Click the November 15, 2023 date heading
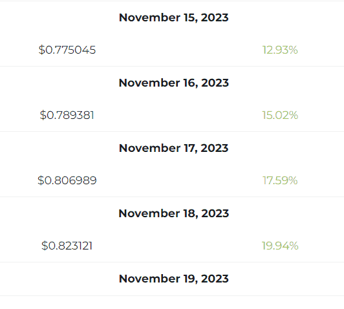The image size is (344, 309). (x=173, y=17)
